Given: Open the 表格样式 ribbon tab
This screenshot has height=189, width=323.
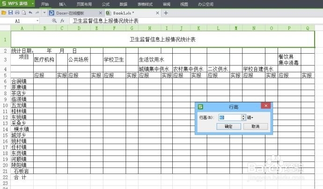Looking at the screenshot, I should tap(145, 4).
